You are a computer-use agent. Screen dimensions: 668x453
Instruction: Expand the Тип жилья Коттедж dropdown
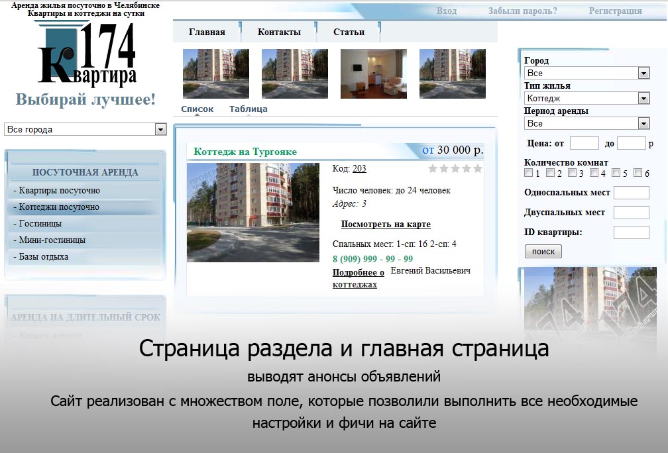click(586, 98)
